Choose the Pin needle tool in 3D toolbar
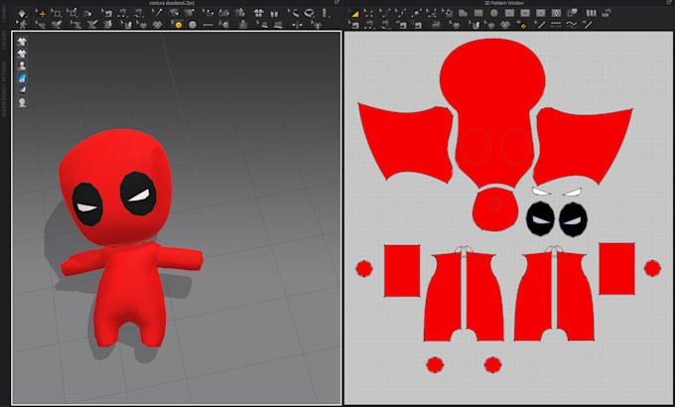 (158, 13)
